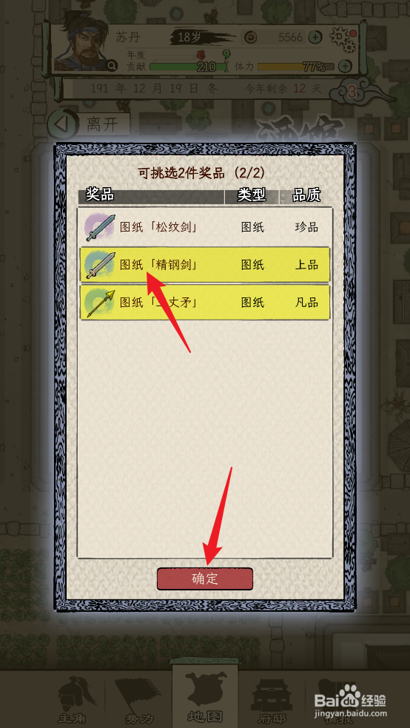This screenshot has height=728, width=410.
Task: Click the 离开 leave button
Action: click(x=89, y=124)
